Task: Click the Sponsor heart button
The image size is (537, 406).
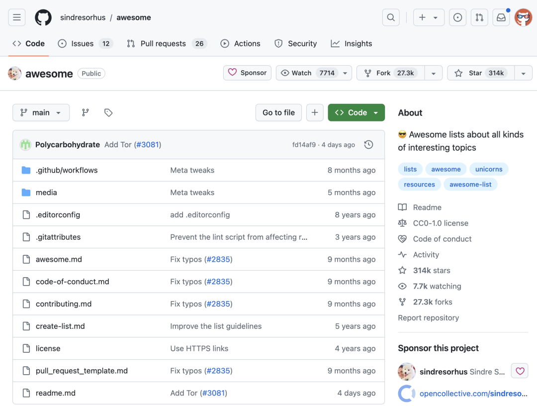Action: (247, 73)
